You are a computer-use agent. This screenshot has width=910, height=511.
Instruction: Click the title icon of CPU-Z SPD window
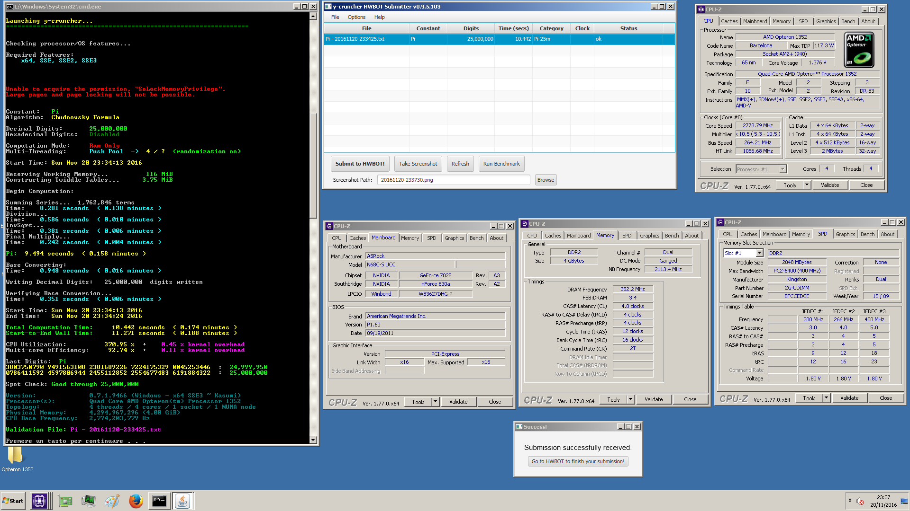720,222
